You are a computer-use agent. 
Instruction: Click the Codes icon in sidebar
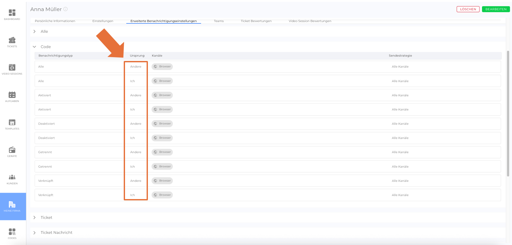tap(12, 232)
